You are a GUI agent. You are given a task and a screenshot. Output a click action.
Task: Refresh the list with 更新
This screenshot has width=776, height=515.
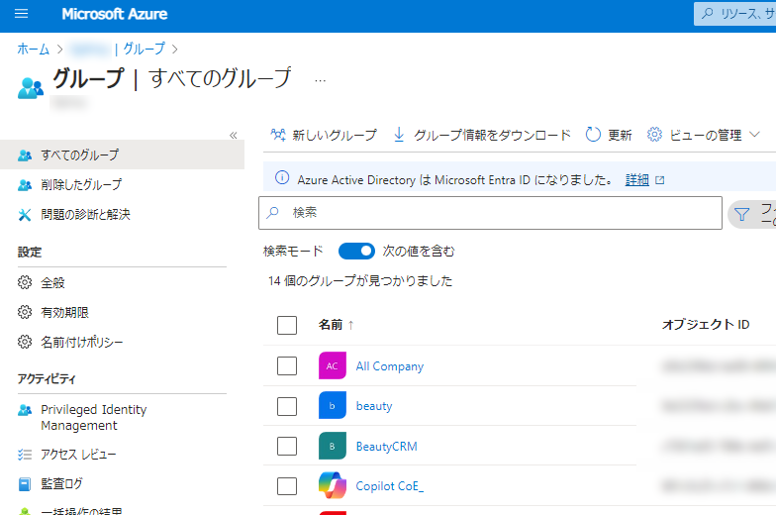(608, 135)
